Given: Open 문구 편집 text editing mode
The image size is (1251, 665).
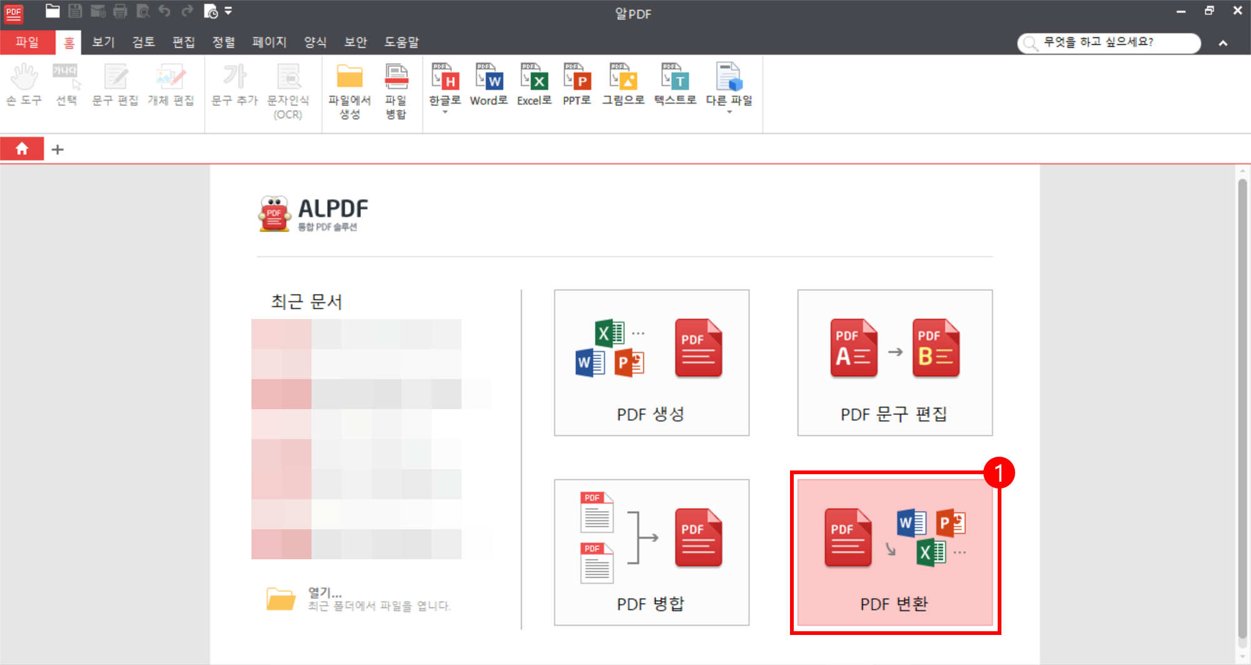Looking at the screenshot, I should (x=116, y=86).
